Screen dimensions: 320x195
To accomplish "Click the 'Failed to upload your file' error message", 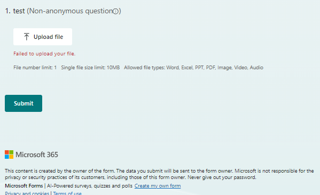I will click(44, 54).
